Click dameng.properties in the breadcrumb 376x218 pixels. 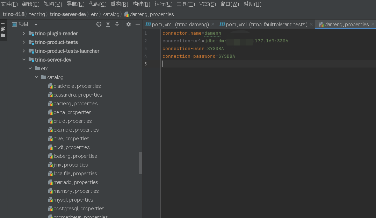(149, 14)
